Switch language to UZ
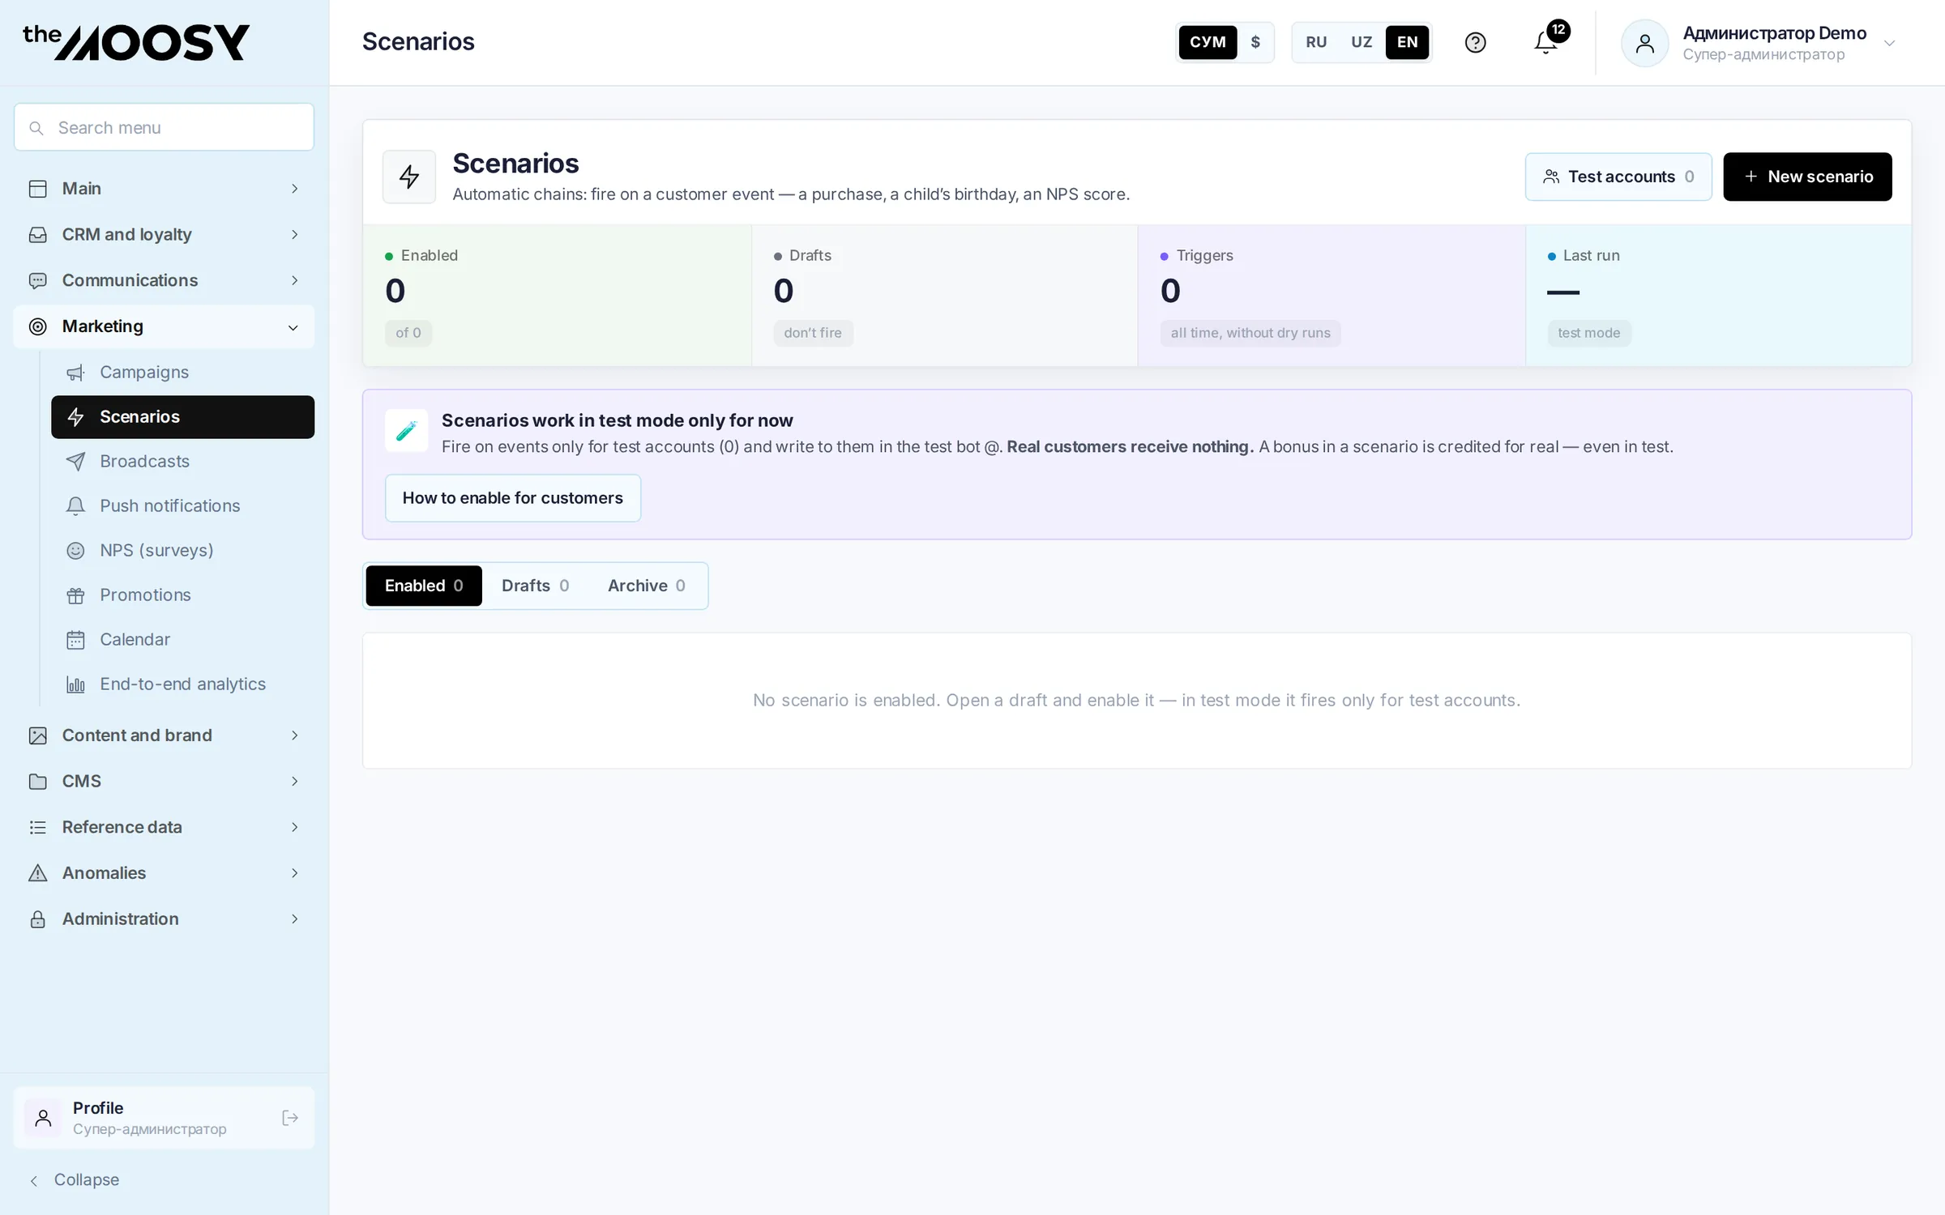 click(1361, 42)
